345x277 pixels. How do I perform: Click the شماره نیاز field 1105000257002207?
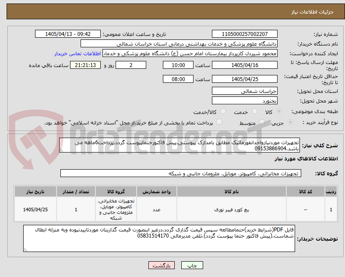[244, 34]
